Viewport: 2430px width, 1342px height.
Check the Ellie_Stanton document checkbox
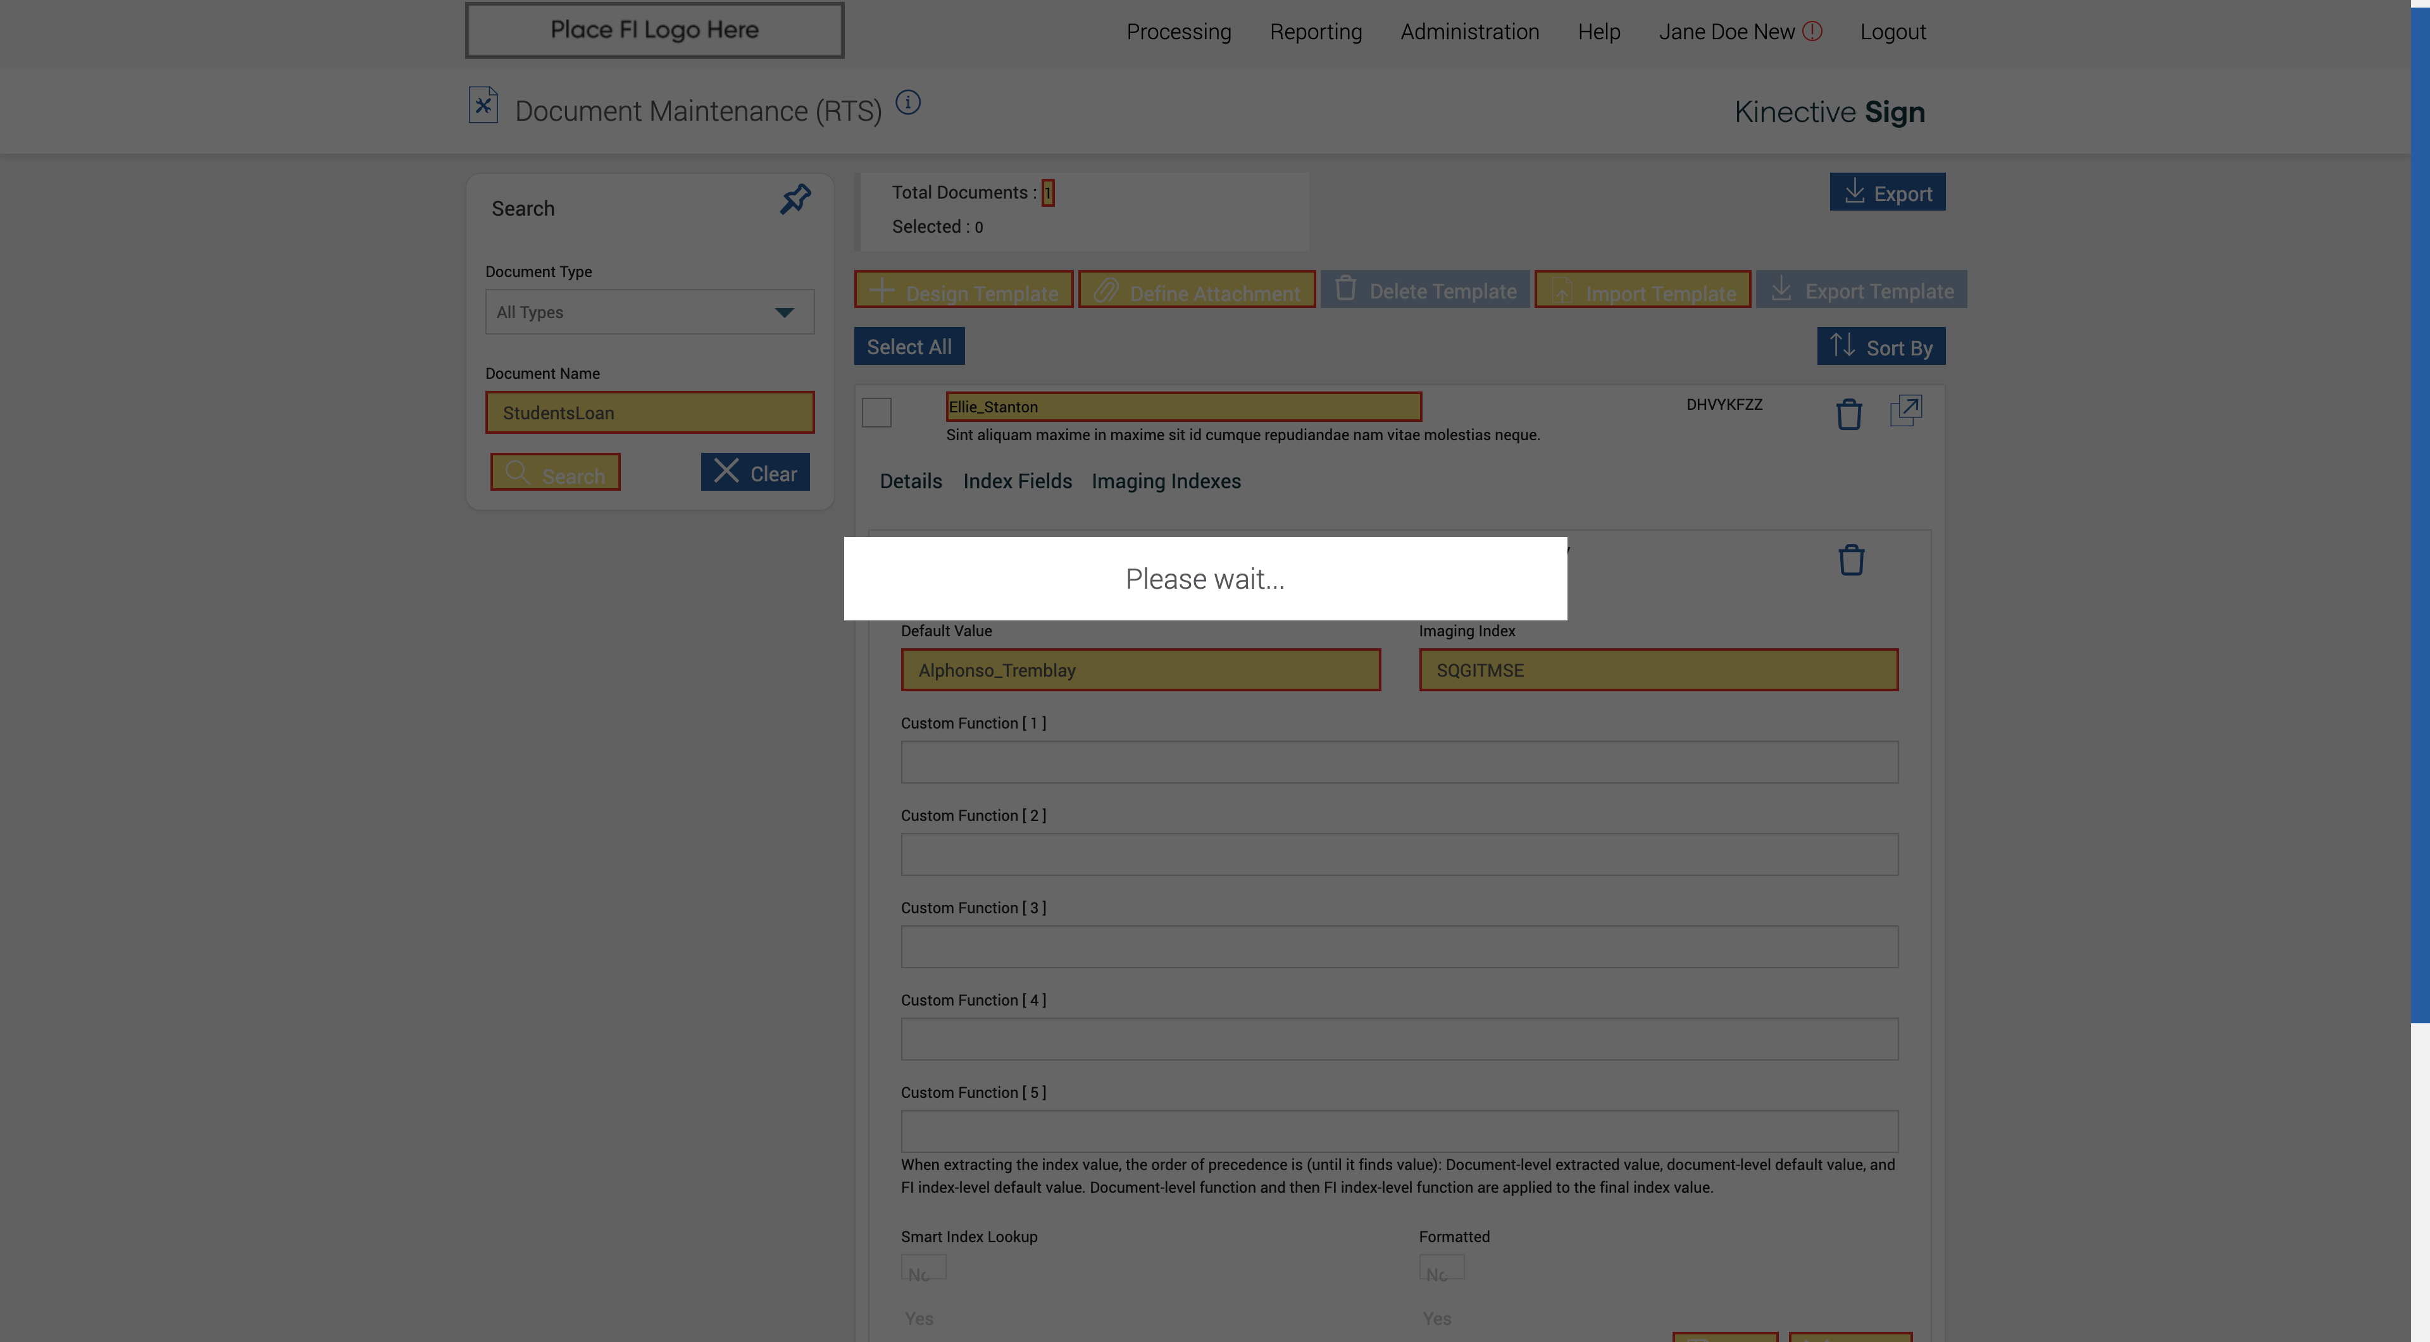click(876, 413)
